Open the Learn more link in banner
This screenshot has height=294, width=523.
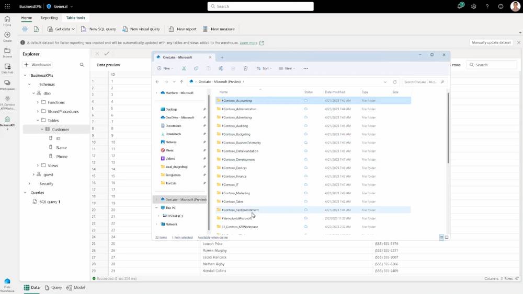point(248,43)
